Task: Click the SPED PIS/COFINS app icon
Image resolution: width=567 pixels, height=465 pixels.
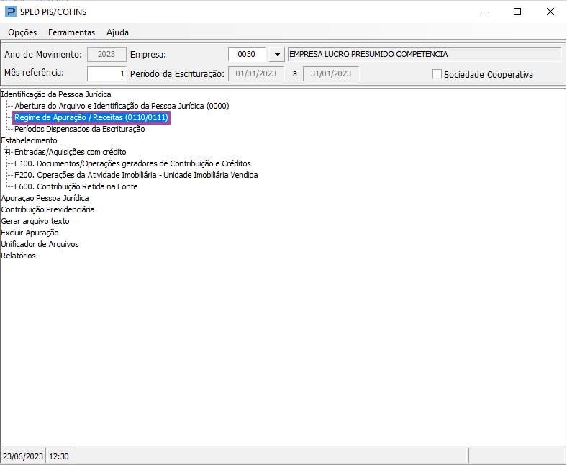Action: click(11, 12)
